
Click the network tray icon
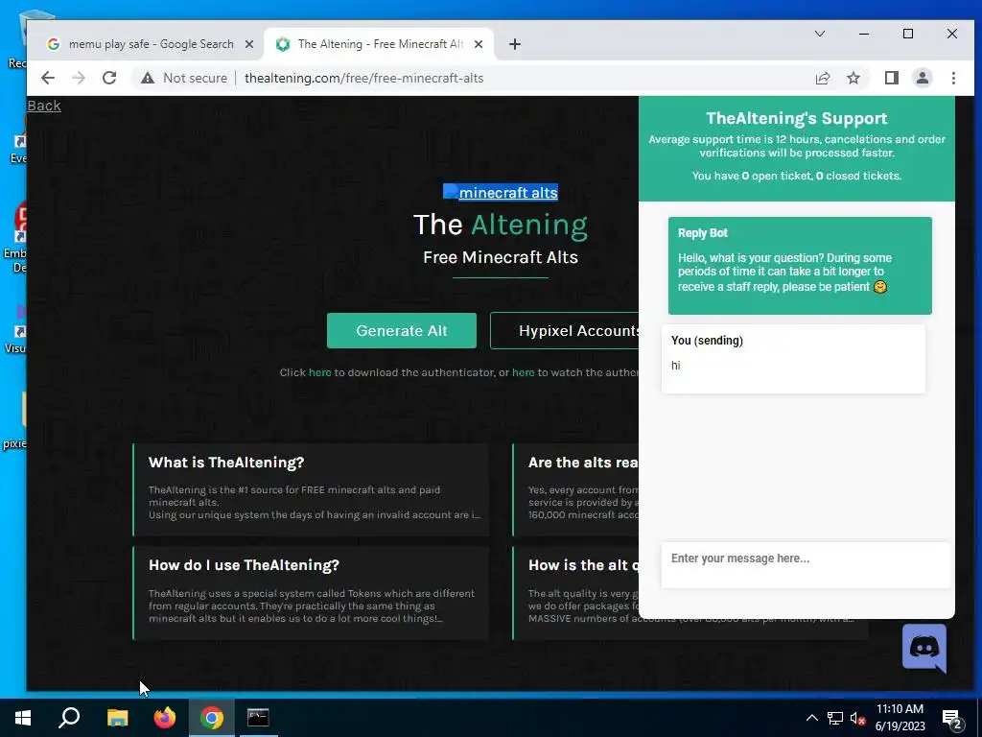(x=835, y=718)
